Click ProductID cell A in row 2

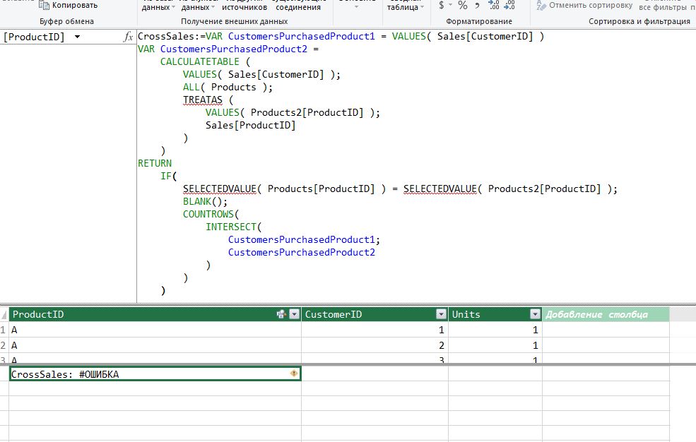pos(155,345)
